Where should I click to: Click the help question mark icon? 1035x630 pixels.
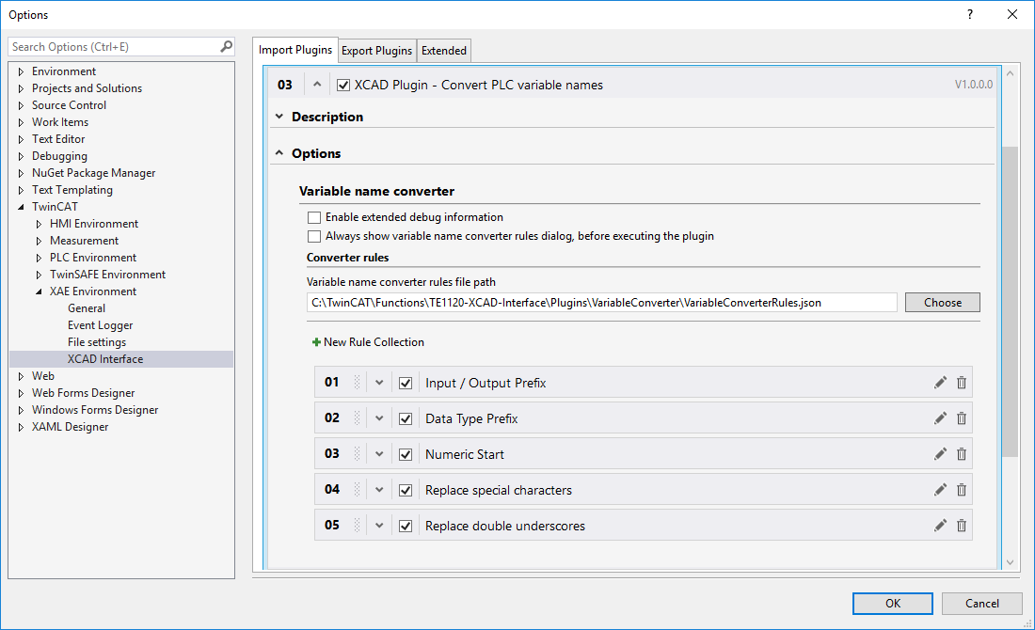(x=970, y=14)
